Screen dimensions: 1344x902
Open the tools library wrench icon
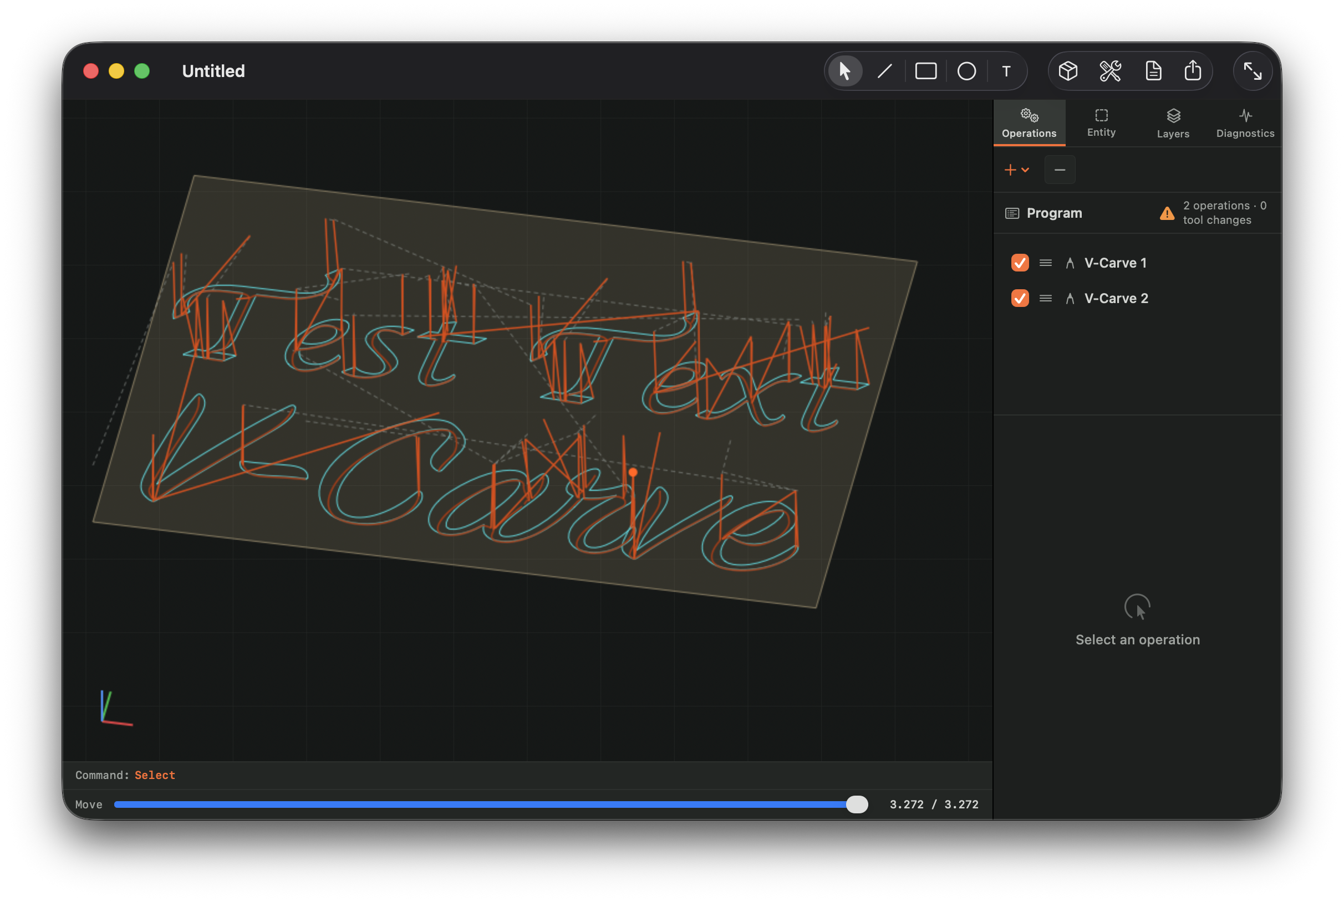click(1111, 71)
